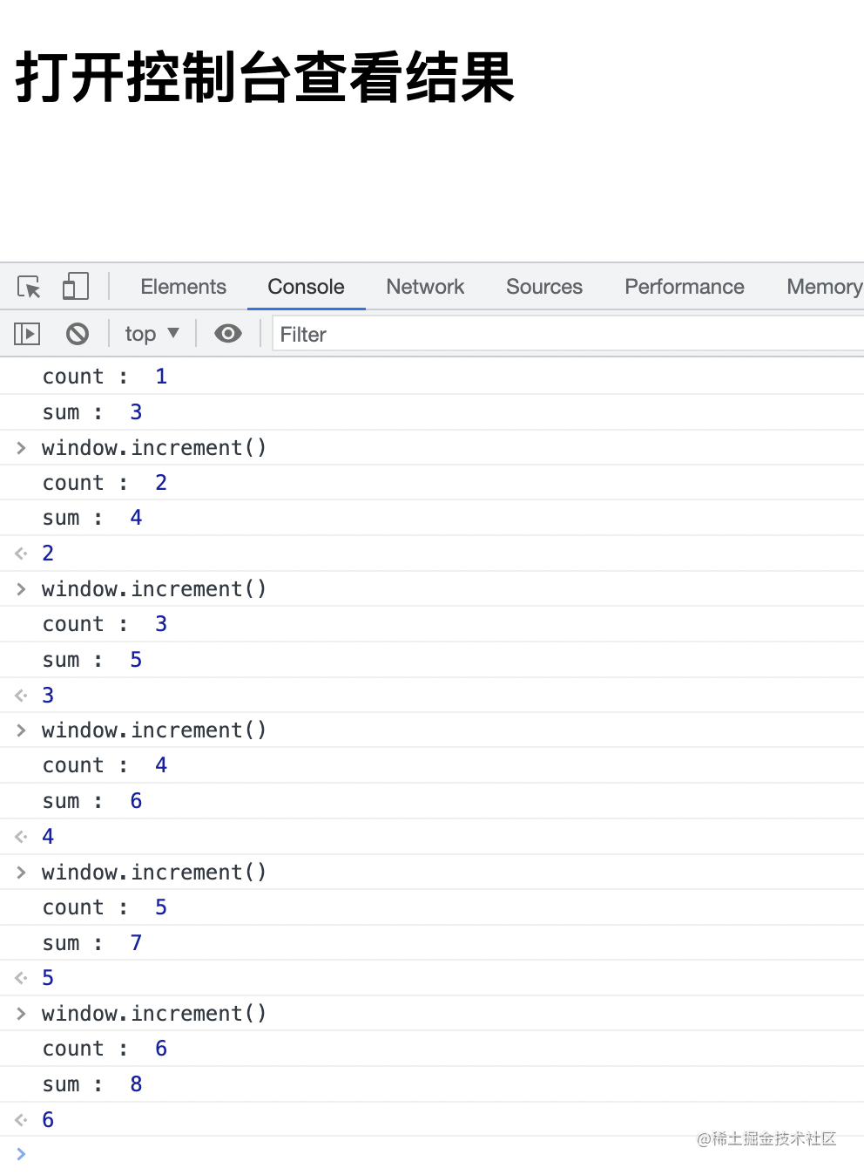Click the last window.increment() command text
Screen dimensions: 864x1175
pyautogui.click(x=154, y=1014)
